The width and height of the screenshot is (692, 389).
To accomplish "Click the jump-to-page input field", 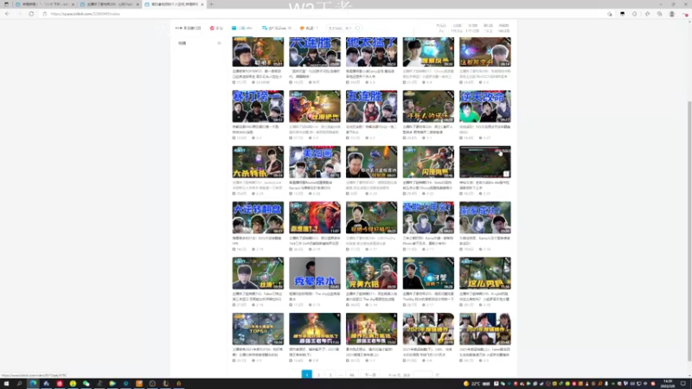I will point(423,375).
